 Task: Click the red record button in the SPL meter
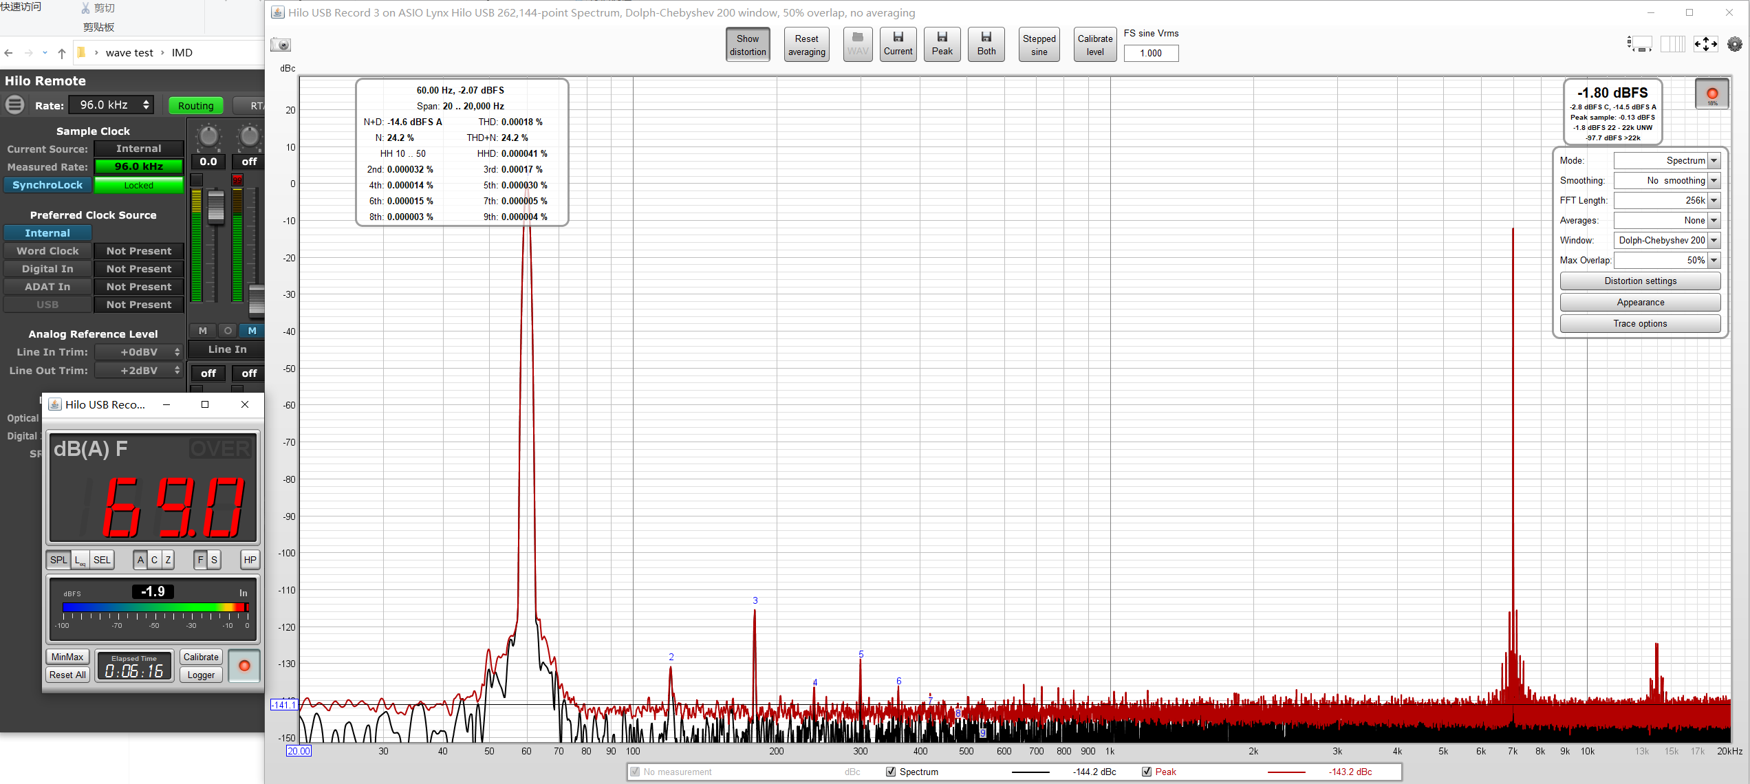[x=244, y=666]
